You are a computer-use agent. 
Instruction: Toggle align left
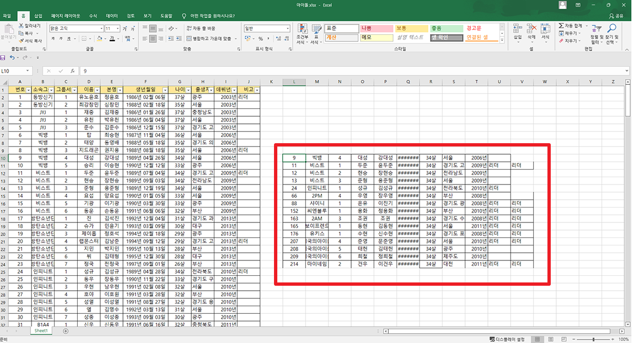click(x=145, y=39)
